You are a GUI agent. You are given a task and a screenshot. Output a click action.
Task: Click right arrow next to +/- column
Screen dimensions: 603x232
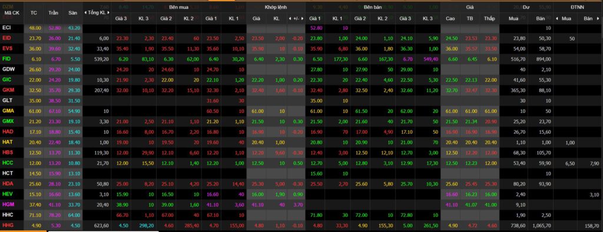click(303, 18)
